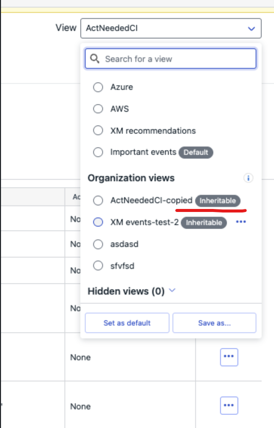Click the Search for a view field
Image resolution: width=274 pixels, height=428 pixels.
tap(171, 59)
